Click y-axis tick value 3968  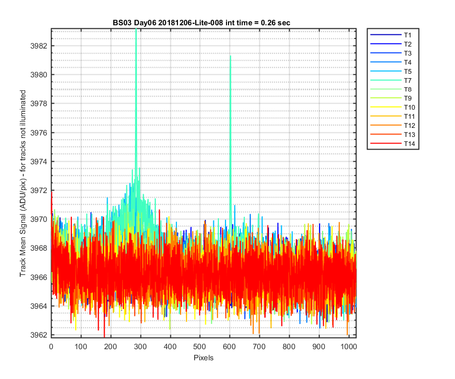[38, 248]
